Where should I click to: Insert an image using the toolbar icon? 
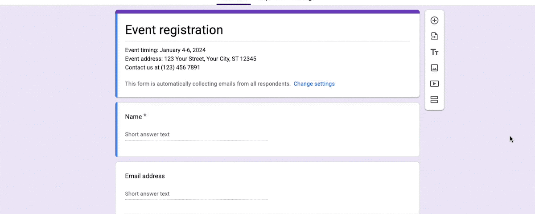[434, 68]
